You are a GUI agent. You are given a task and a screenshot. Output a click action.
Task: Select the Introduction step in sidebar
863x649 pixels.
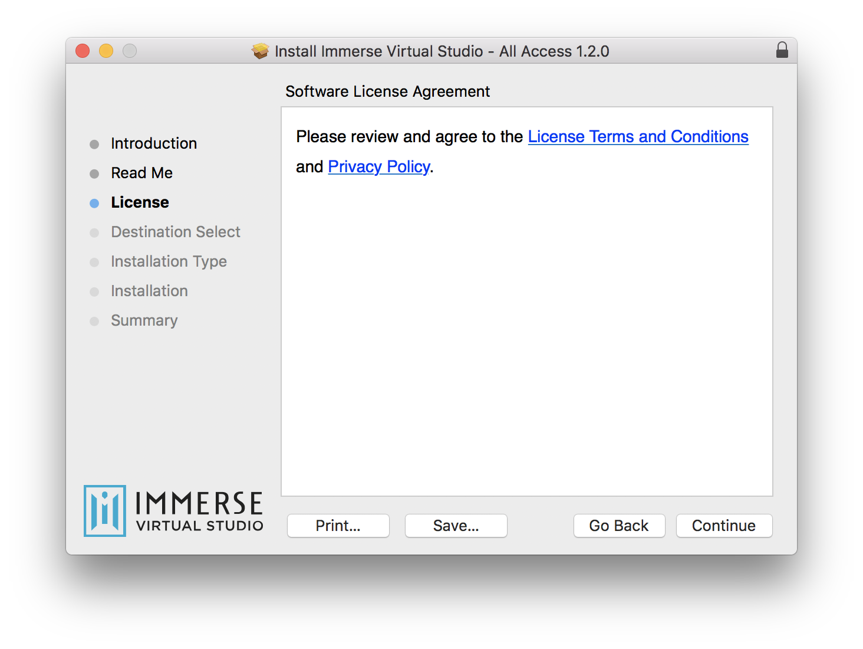pyautogui.click(x=154, y=143)
